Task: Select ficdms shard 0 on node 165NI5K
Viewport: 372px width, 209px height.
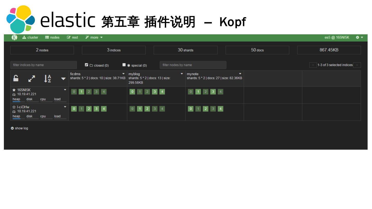Action: [x=74, y=92]
